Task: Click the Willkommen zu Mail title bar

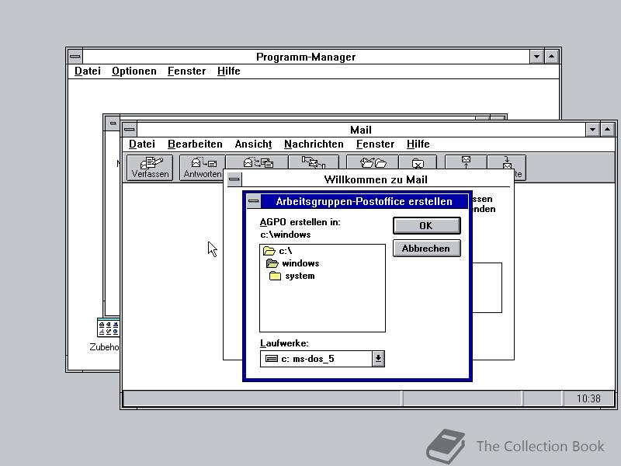Action: pos(376,179)
